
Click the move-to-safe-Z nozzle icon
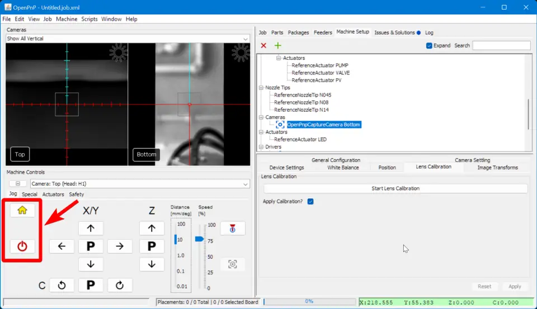coord(232,228)
